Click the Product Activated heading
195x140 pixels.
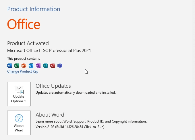pyautogui.click(x=28, y=43)
